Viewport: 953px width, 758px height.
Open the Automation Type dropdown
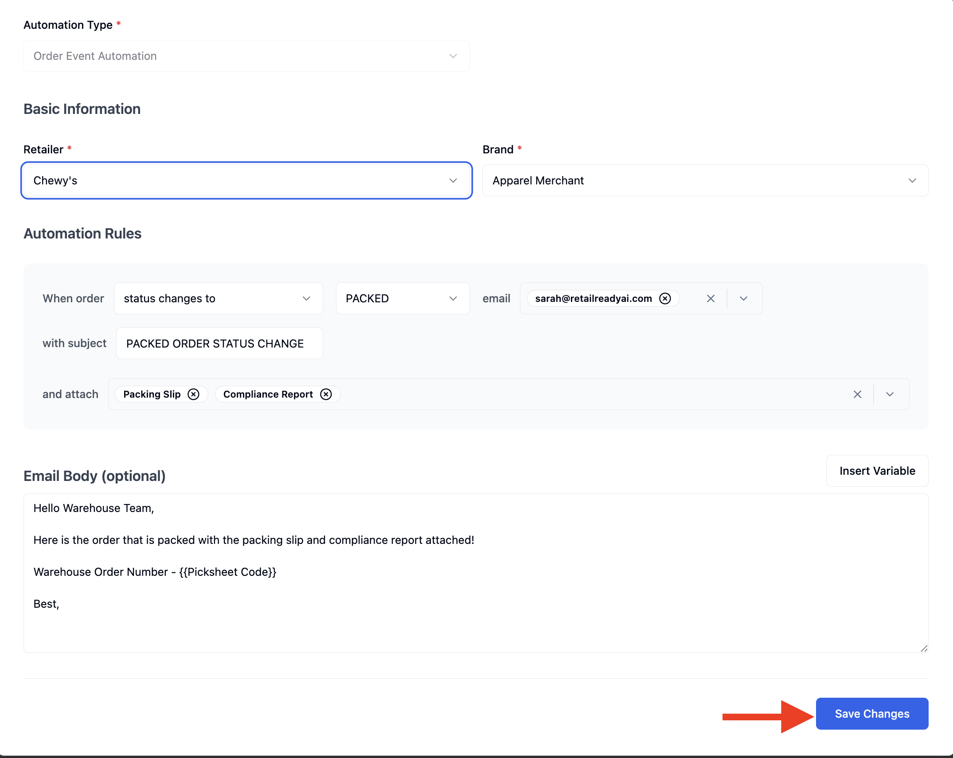tap(246, 56)
